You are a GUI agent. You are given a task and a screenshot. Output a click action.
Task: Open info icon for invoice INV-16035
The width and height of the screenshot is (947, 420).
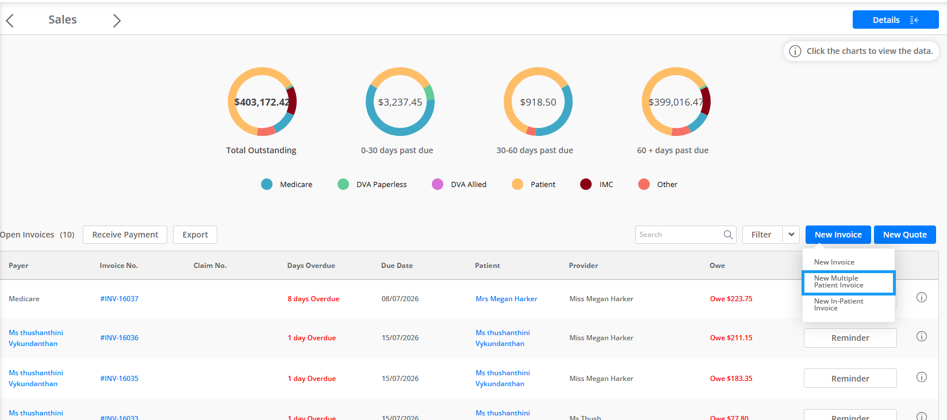[922, 377]
